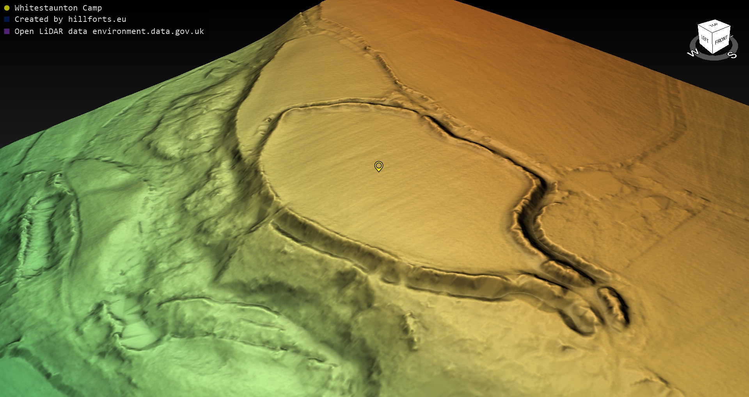Screen dimensions: 749x397
Task: Open the LiDAR data environment.data.gov.uk credit
Action: click(109, 31)
